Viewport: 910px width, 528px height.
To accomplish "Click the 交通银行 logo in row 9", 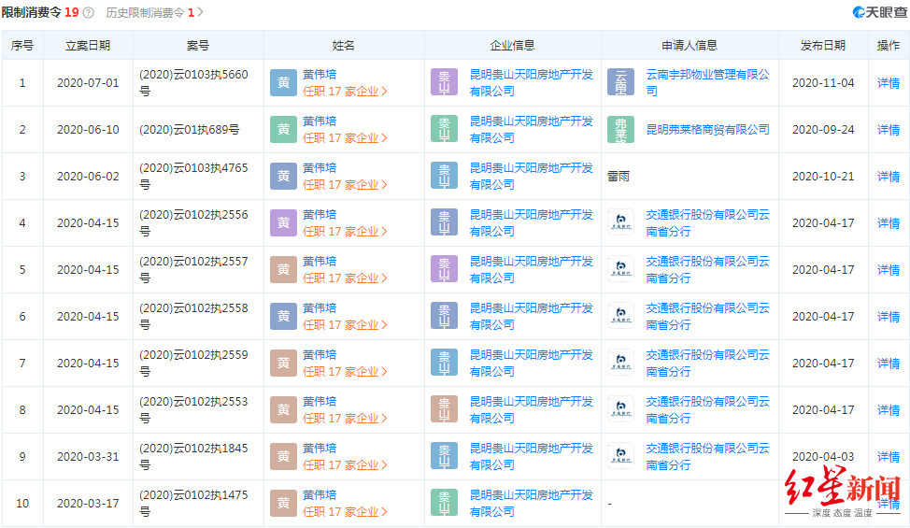I will (621, 456).
